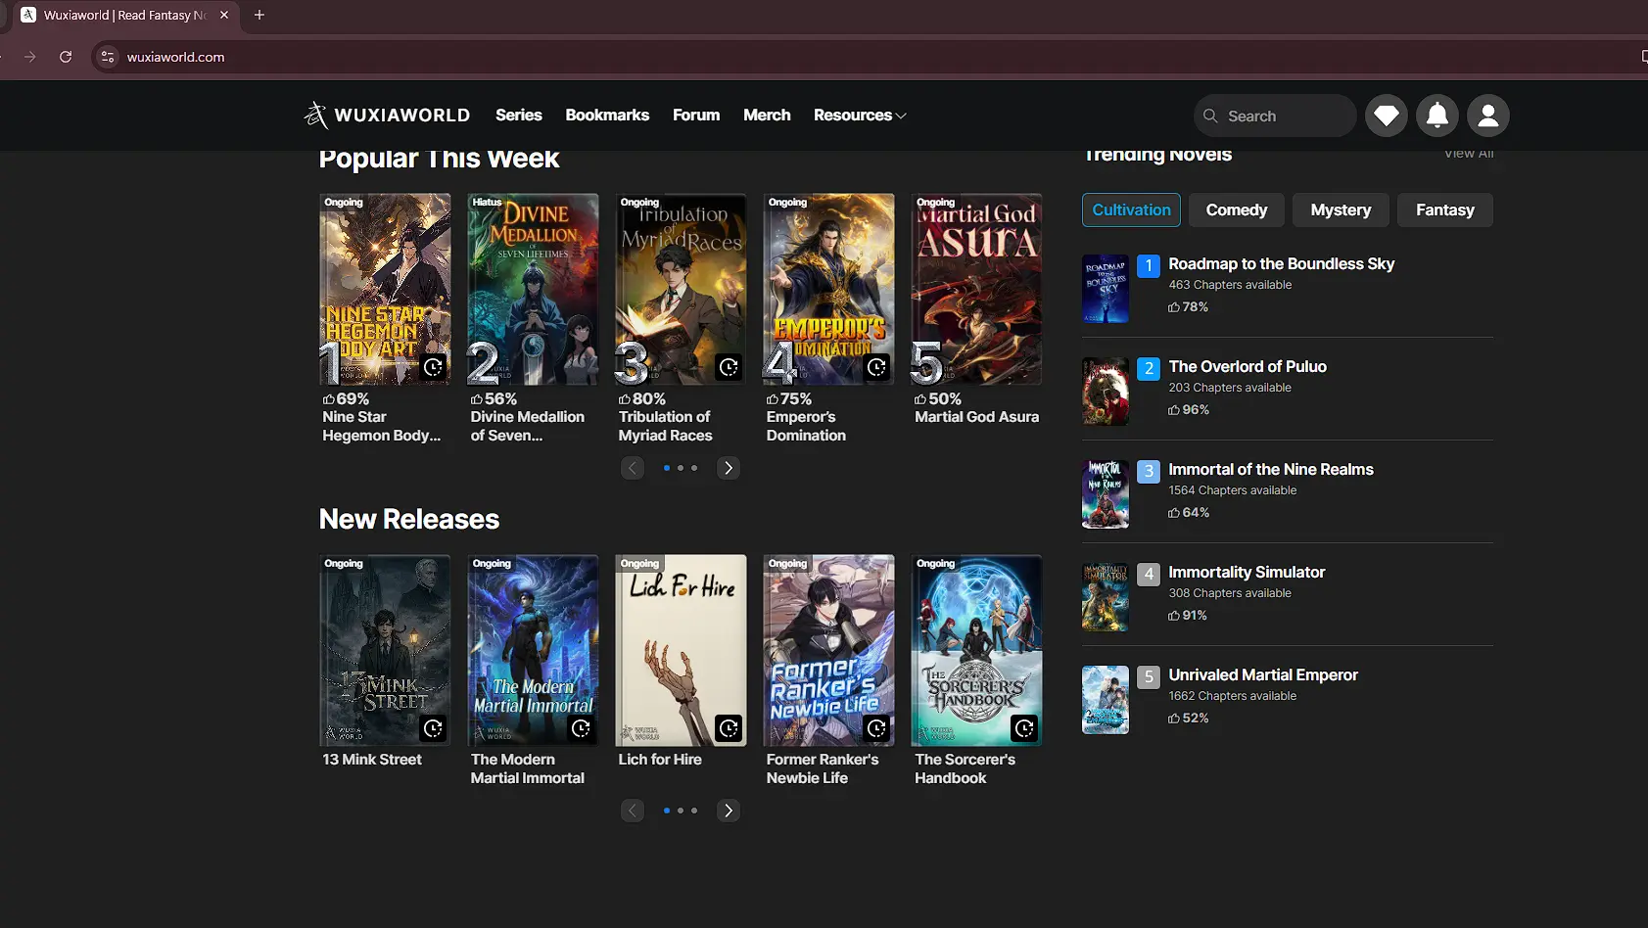Viewport: 1648px width, 928px height.
Task: Click the browser forward arrow
Action: pos(30,57)
